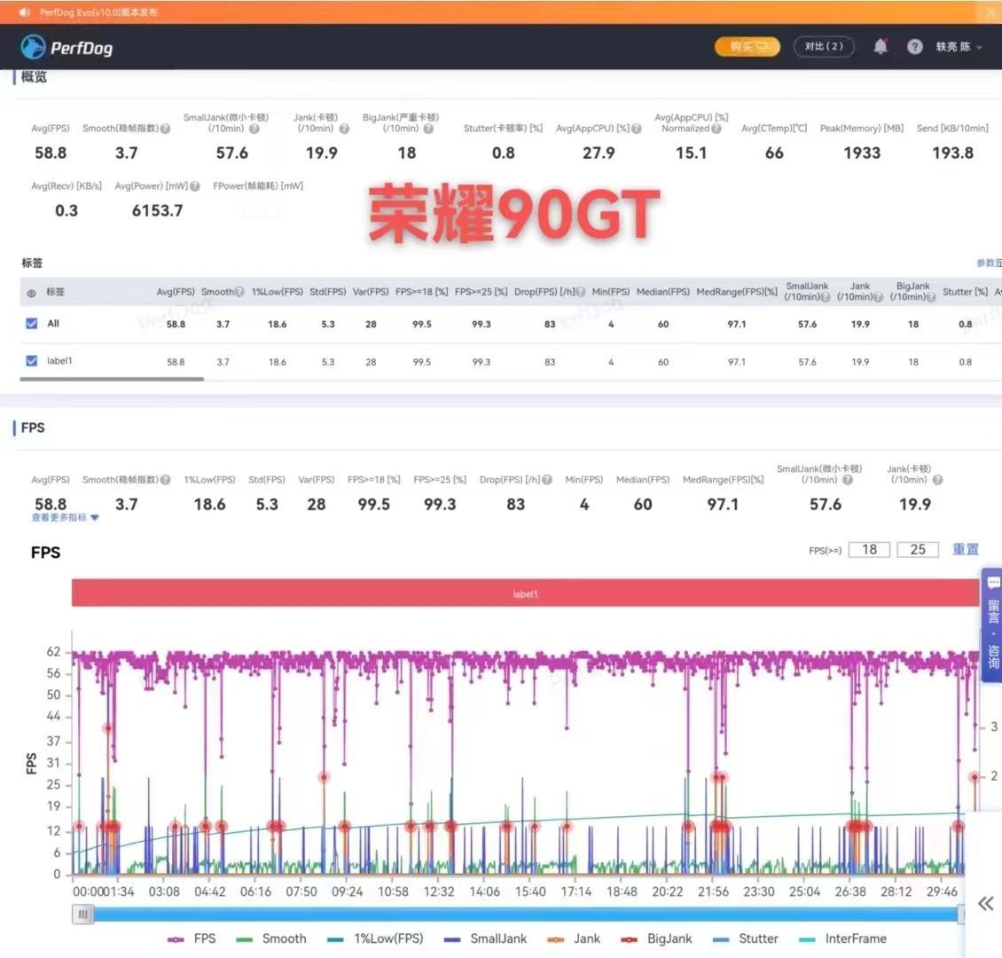Click help icon beside FPS section Drop(FPS)
The height and width of the screenshot is (958, 1002).
547,480
